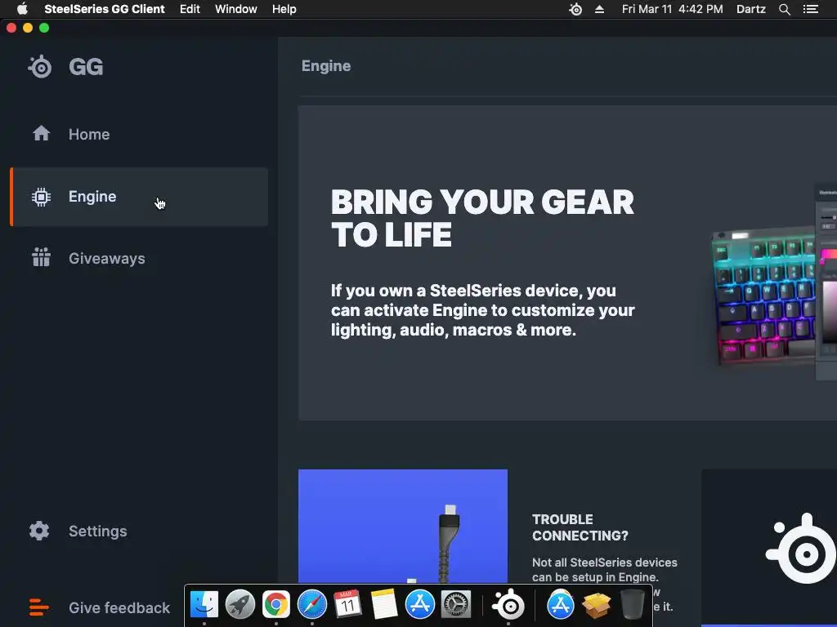837x627 pixels.
Task: Open Launchpad rocket icon in Dock
Action: tap(240, 604)
